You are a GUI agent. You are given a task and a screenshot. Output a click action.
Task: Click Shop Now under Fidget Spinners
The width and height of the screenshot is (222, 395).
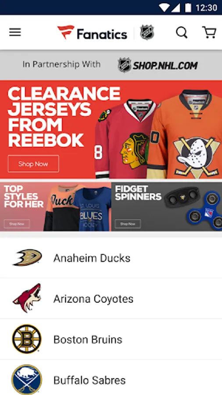click(128, 224)
